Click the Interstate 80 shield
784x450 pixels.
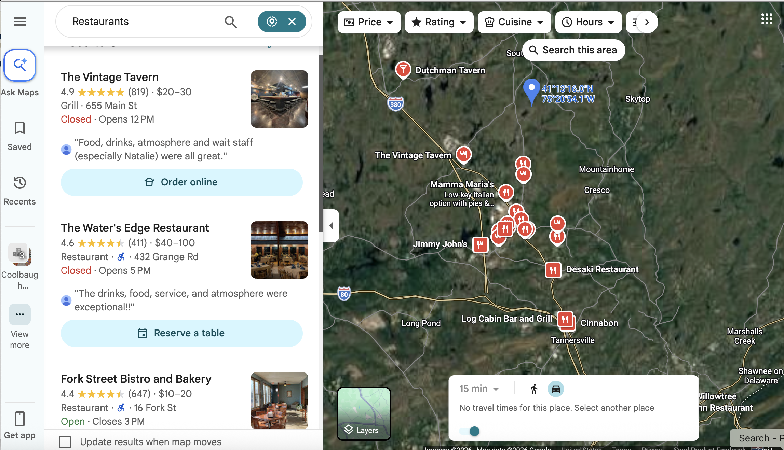point(344,294)
